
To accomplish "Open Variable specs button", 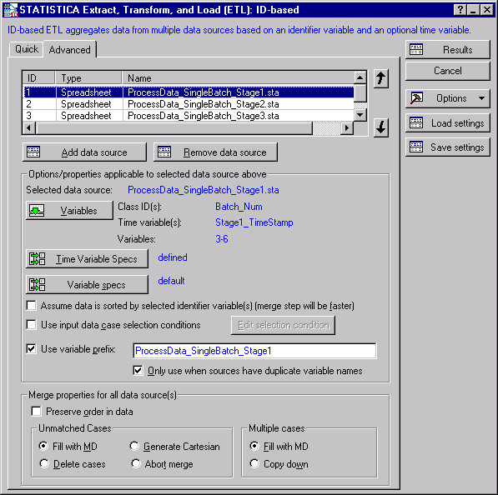I will point(87,285).
